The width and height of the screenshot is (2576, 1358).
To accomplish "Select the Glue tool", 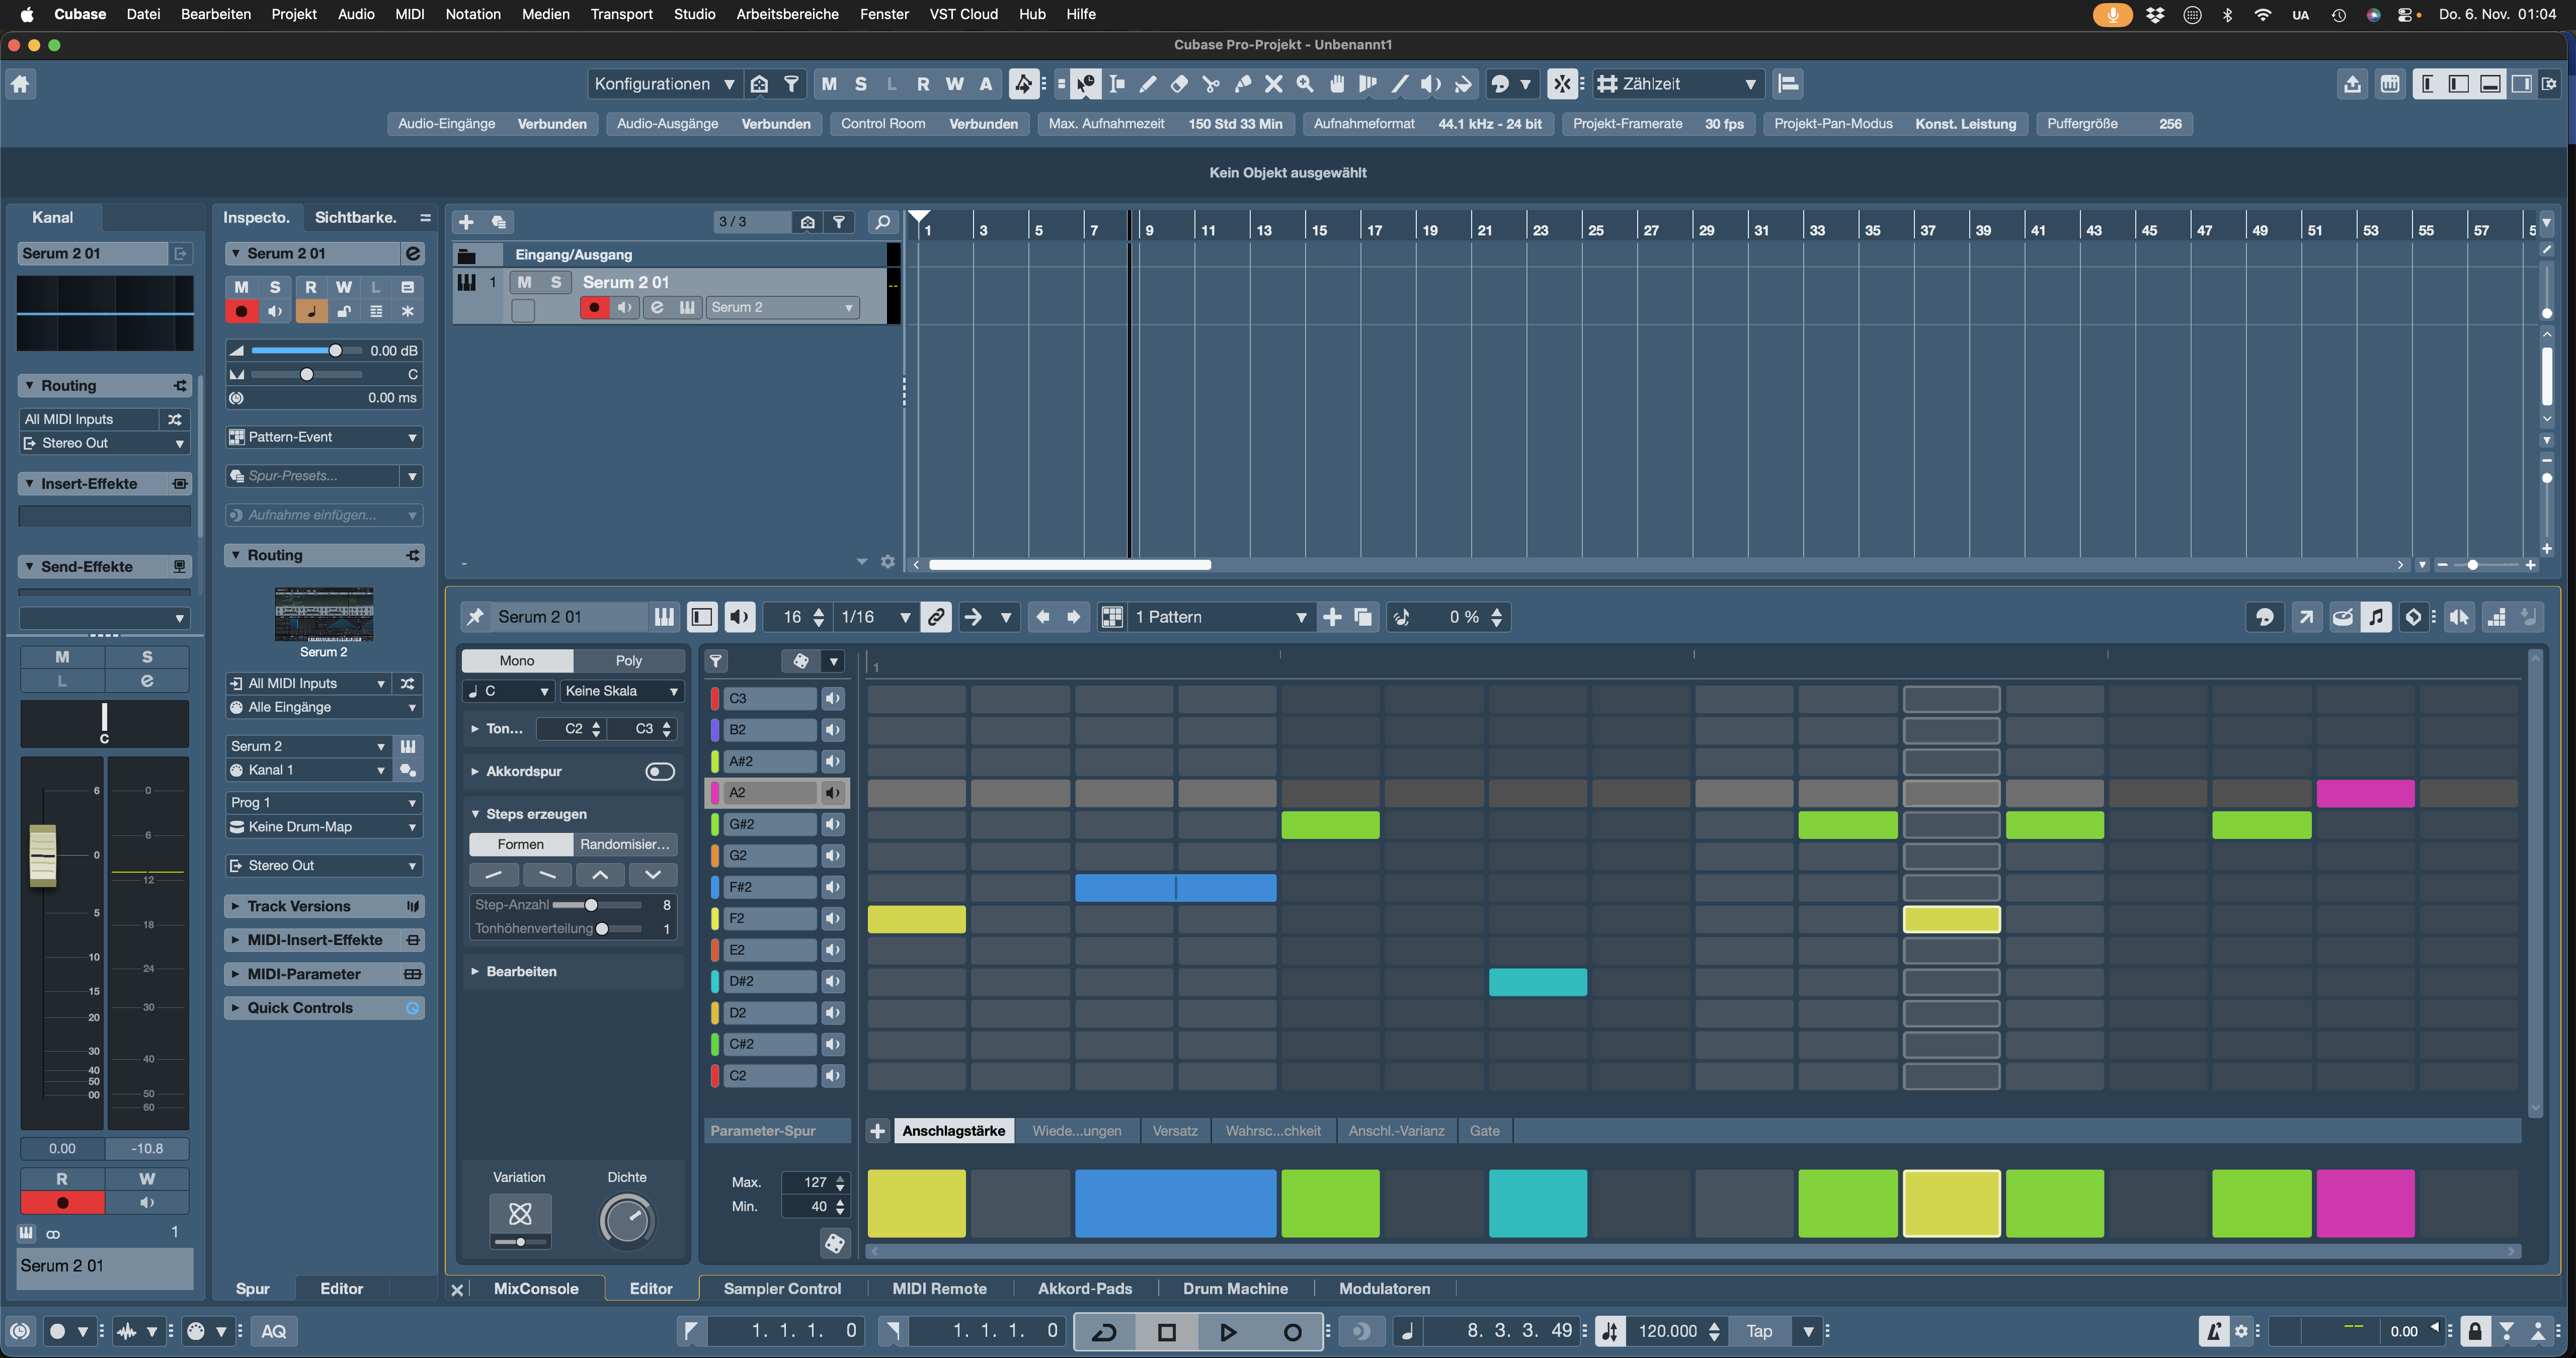I will pos(1242,84).
